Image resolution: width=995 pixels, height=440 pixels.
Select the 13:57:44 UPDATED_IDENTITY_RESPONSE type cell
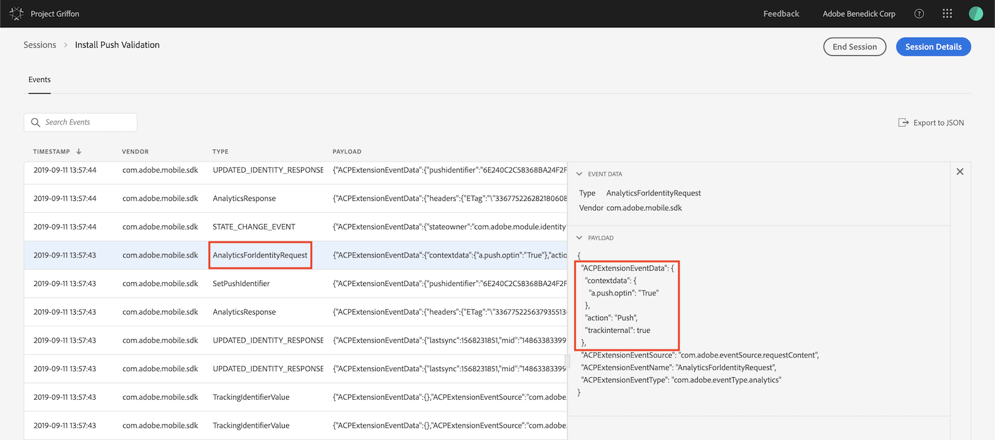point(268,170)
